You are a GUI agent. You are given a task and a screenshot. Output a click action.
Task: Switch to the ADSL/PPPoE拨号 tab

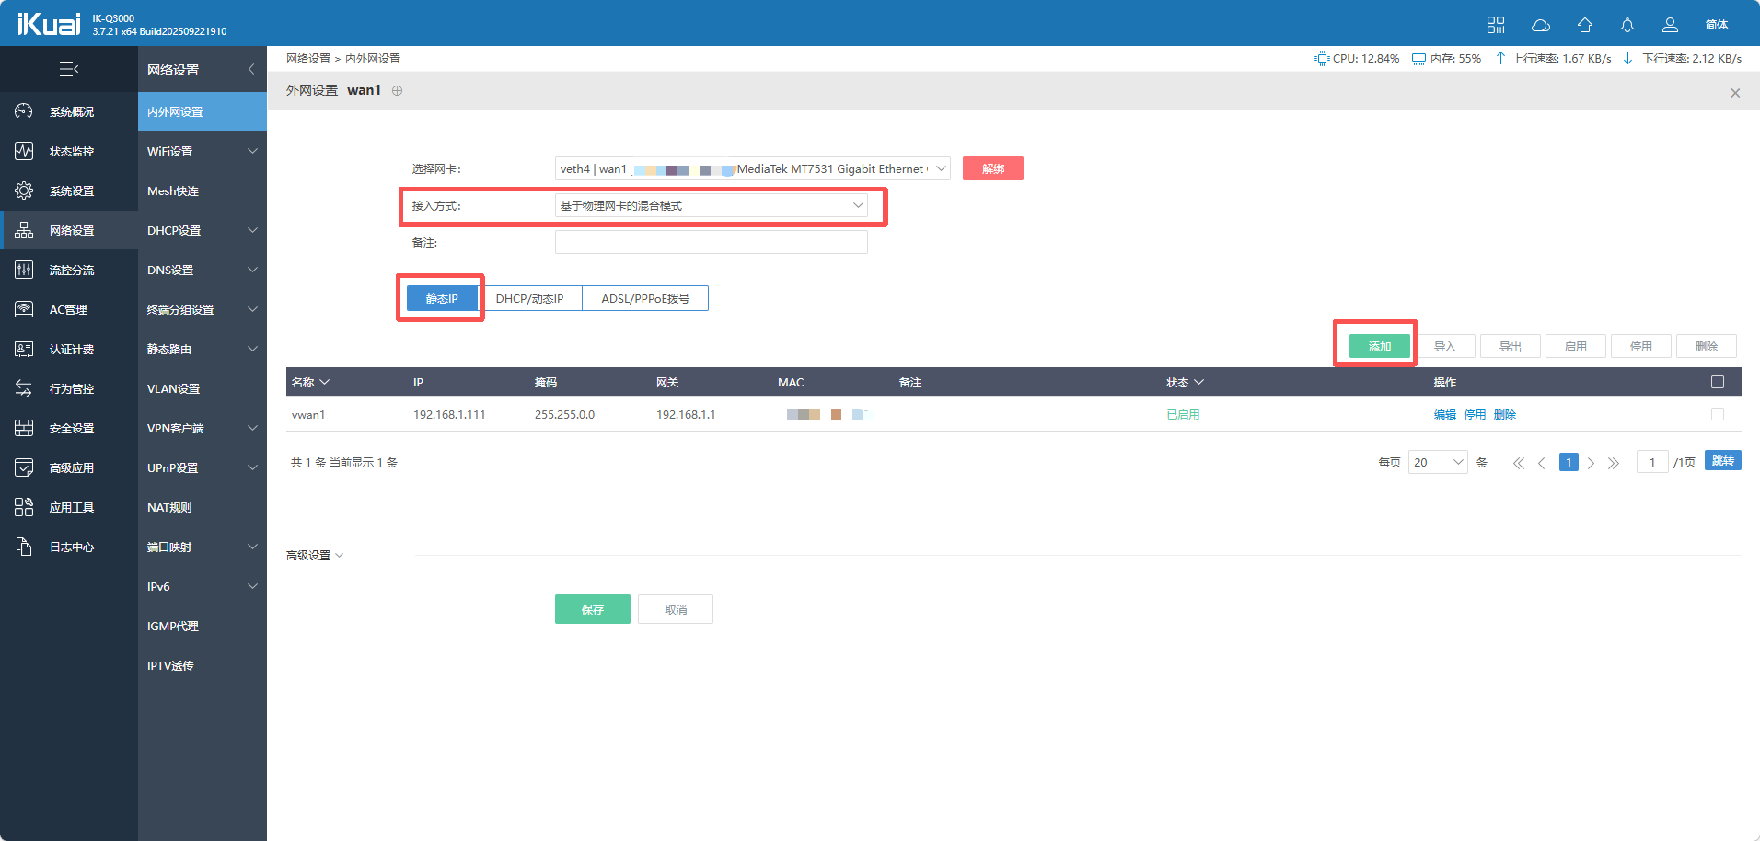click(x=644, y=298)
